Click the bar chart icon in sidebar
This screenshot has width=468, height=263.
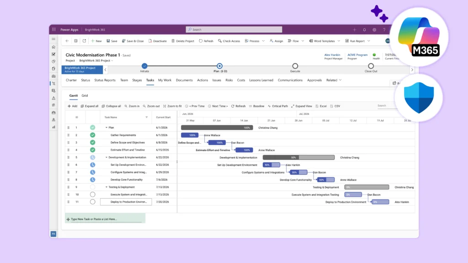[x=54, y=127]
